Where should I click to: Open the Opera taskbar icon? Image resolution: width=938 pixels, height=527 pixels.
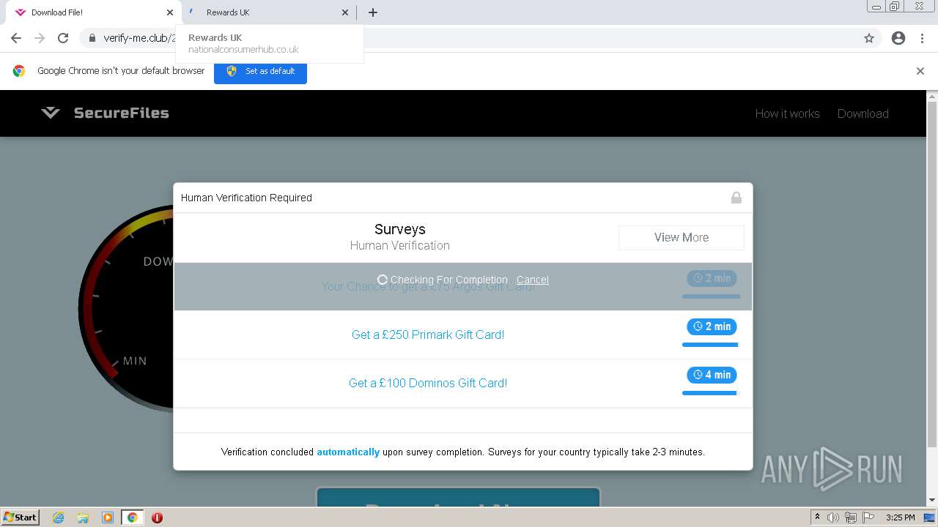coord(157,517)
